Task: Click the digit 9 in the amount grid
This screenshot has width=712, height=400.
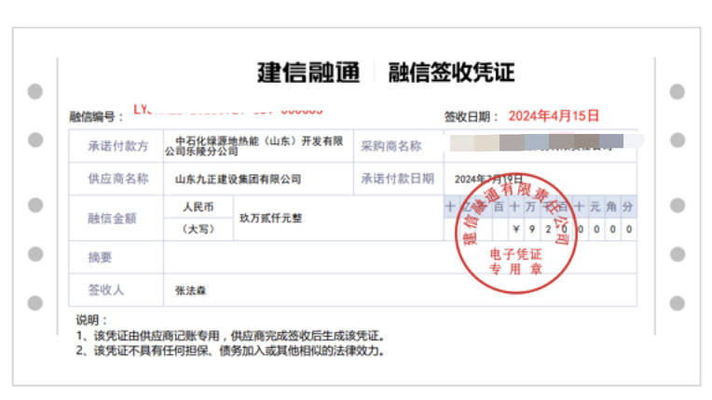Action: pyautogui.click(x=532, y=229)
